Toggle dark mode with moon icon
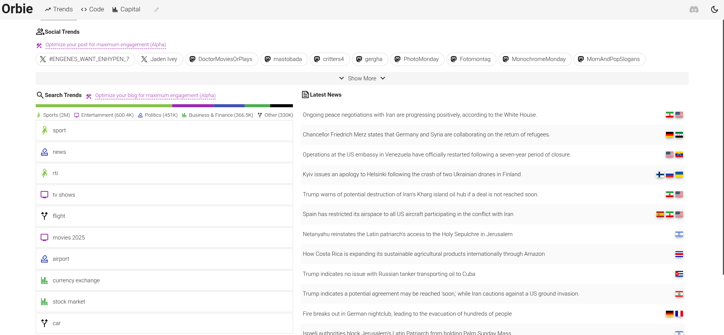724x335 pixels. (714, 9)
